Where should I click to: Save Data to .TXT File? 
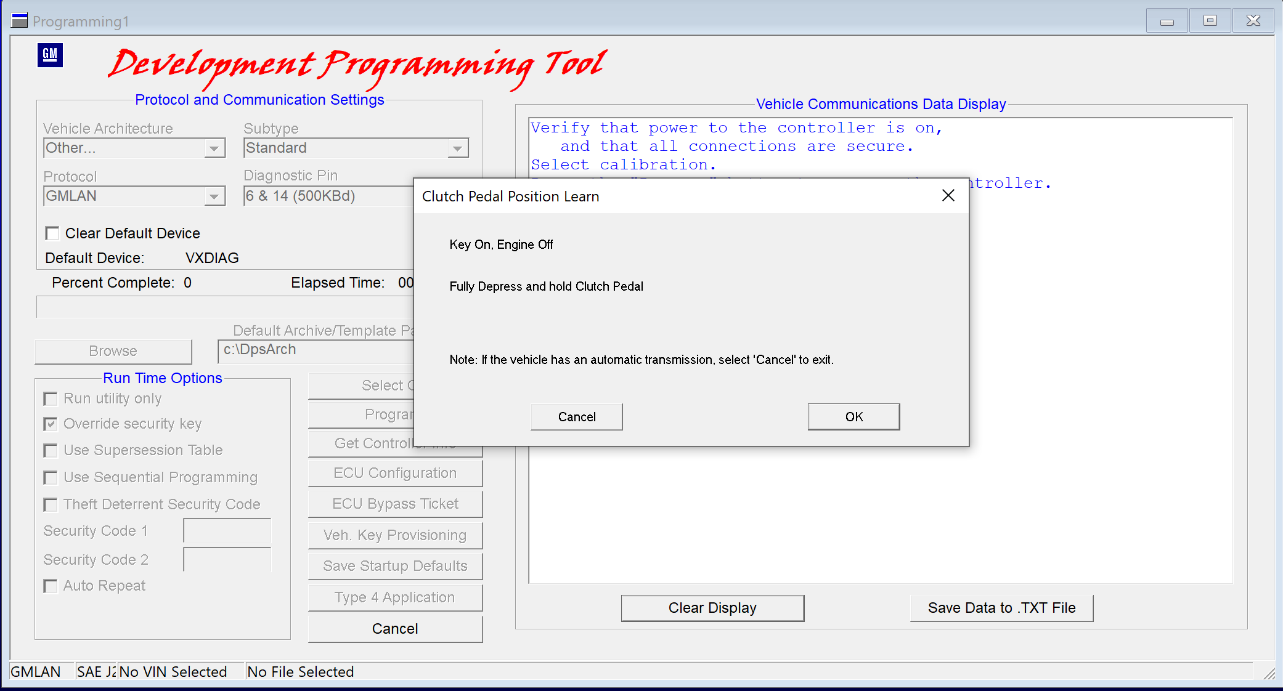point(1001,608)
